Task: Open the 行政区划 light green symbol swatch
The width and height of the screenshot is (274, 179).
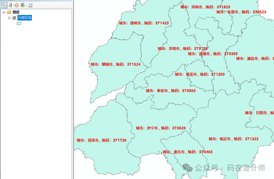Action: tap(19, 23)
